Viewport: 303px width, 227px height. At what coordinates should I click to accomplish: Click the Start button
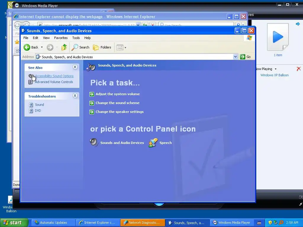click(x=14, y=223)
